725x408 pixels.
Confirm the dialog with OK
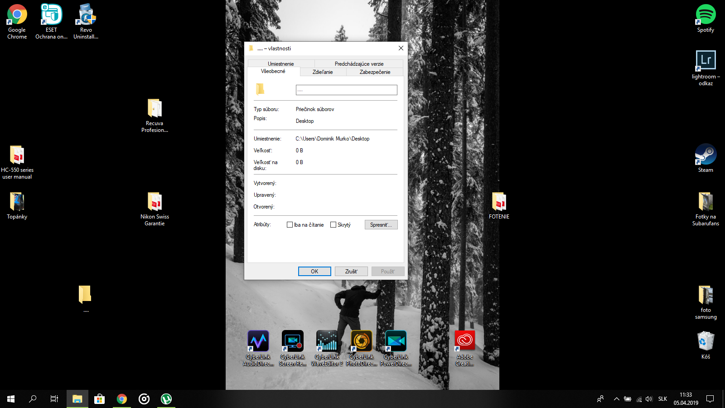coord(314,272)
